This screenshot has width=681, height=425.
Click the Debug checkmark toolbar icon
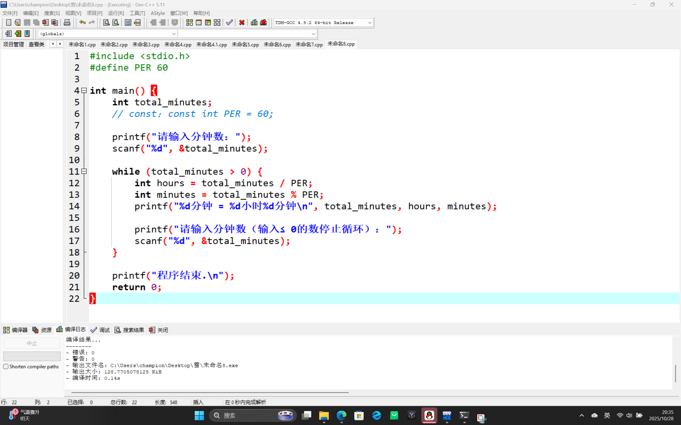229,23
